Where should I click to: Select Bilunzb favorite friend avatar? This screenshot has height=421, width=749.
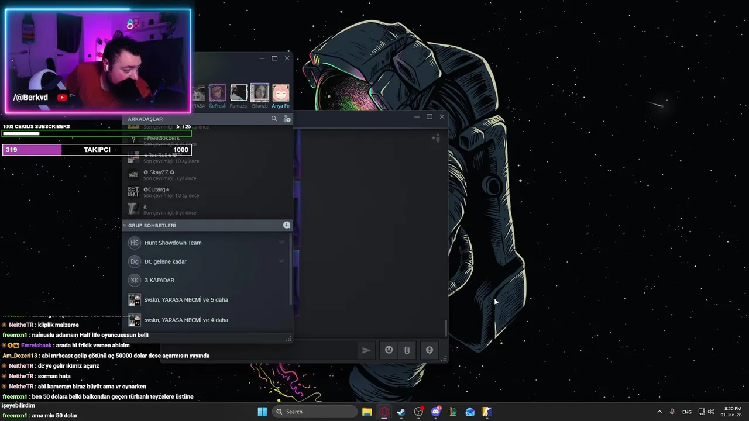click(259, 92)
